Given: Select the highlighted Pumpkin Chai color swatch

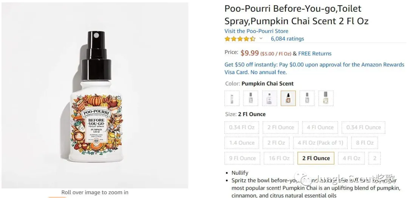Looking at the screenshot, I should coord(288,98).
